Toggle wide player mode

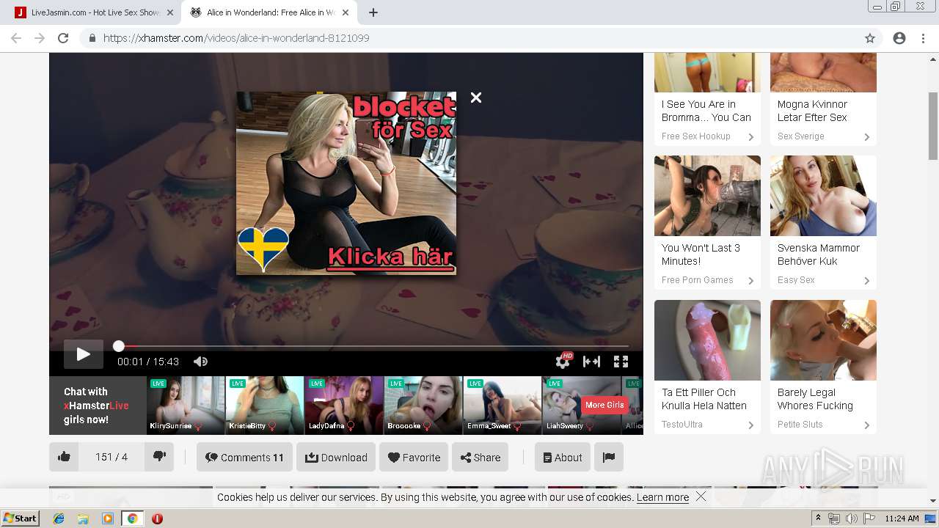(x=591, y=362)
